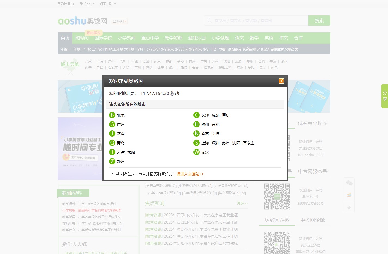Viewport: 388px width, 254px height.
Task: Click the green S letter icon
Action: tap(196, 143)
